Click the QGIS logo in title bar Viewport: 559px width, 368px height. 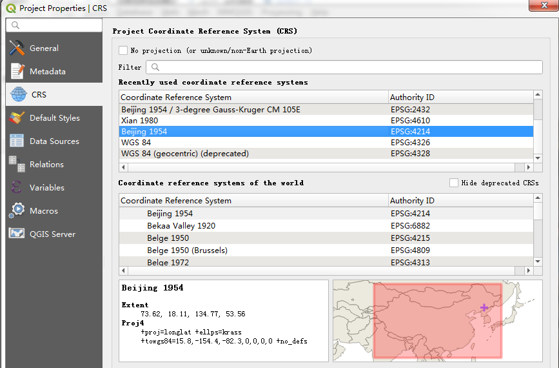click(11, 8)
